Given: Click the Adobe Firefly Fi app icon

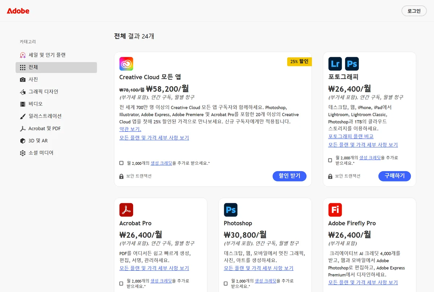Looking at the screenshot, I should [x=335, y=210].
